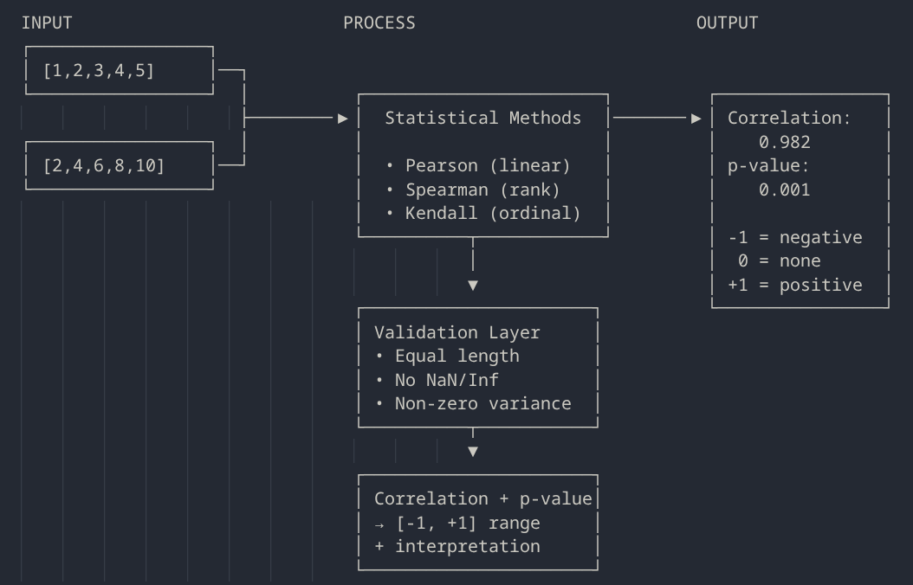The width and height of the screenshot is (913, 585).
Task: Click the [-1, +1] range line
Action: [457, 523]
